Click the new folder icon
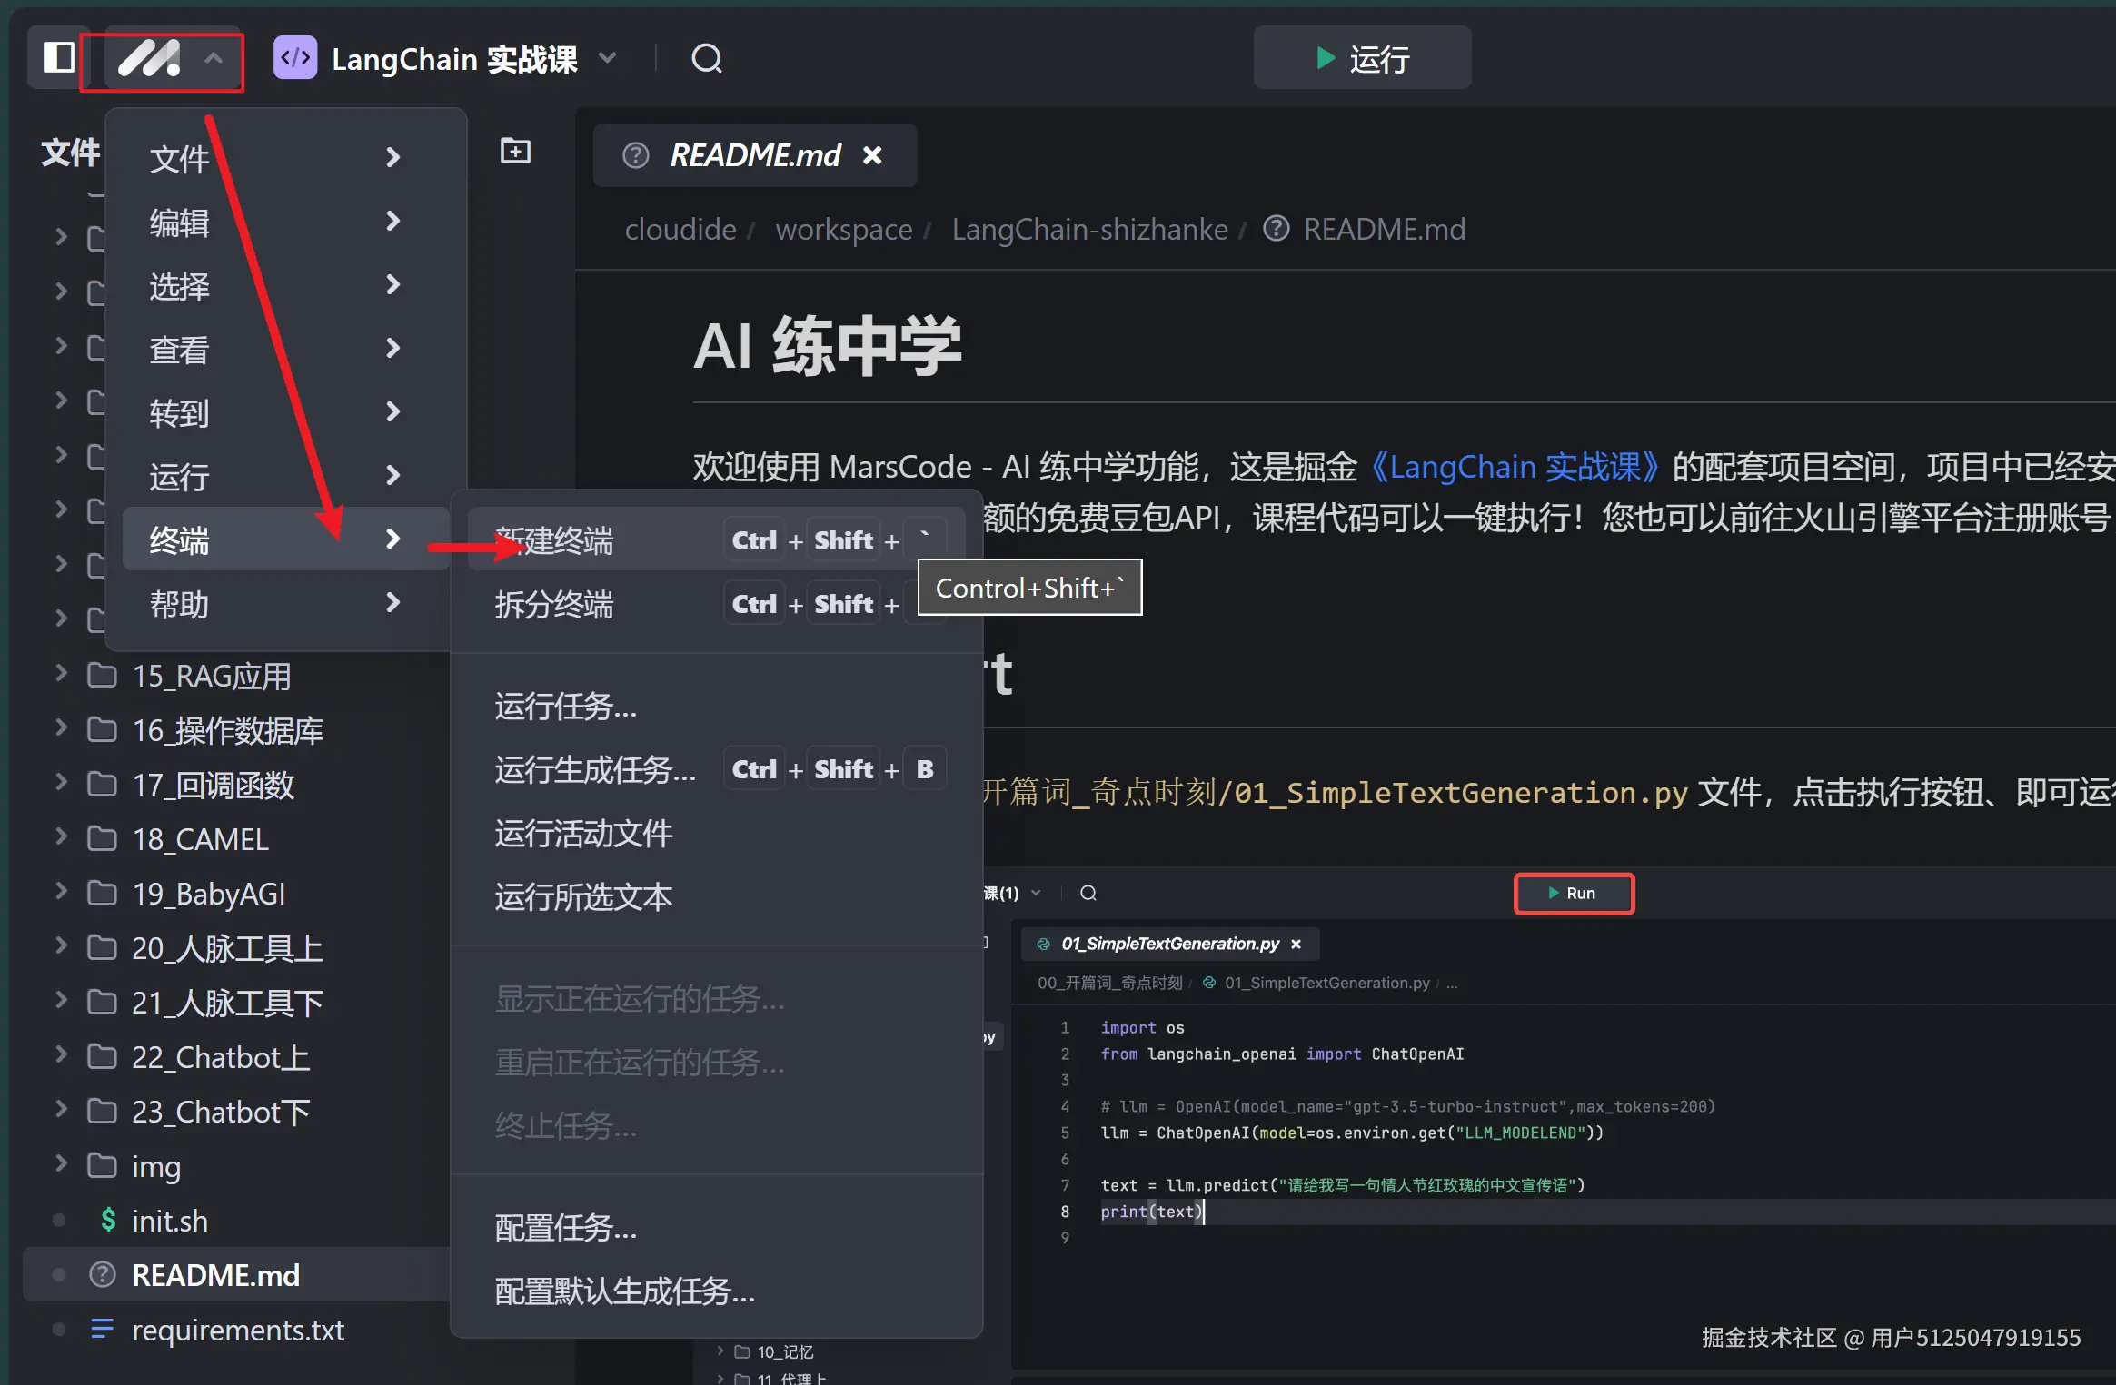Screen dimensions: 2116x1385 click(x=515, y=151)
